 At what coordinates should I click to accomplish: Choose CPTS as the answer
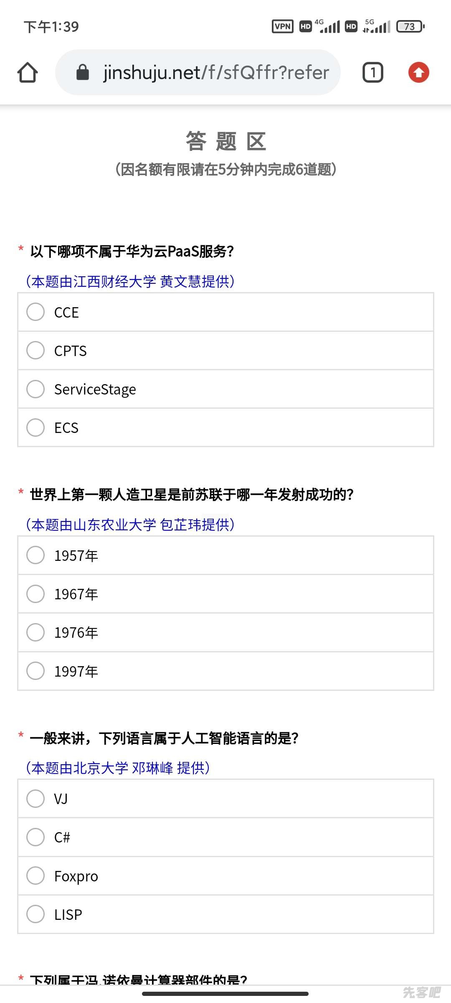[x=35, y=350]
